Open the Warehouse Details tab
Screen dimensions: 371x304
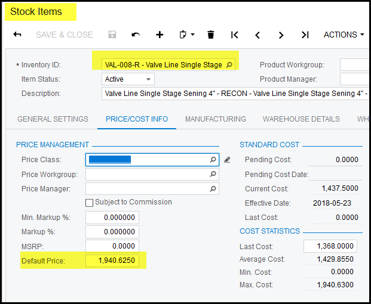tap(301, 119)
